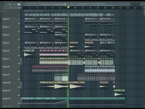Select the long audio waveform clip on Track 1
The height and width of the screenshot is (109, 145).
(x=70, y=14)
